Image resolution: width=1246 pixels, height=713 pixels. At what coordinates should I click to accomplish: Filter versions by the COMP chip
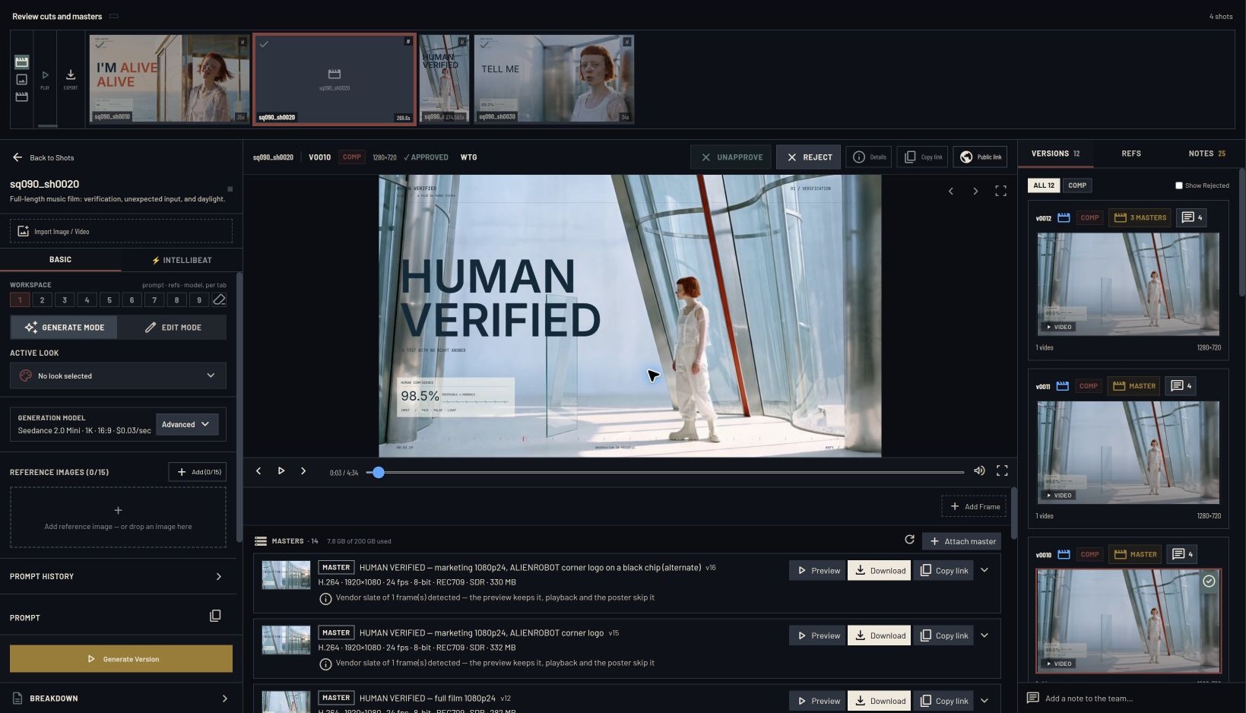[1077, 185]
